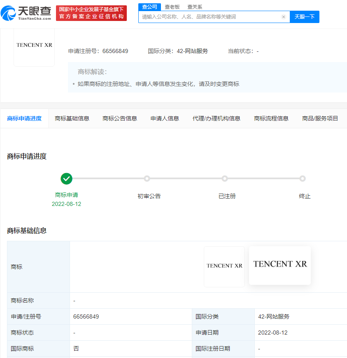Screen dimensions: 347x358
Task: Open the 商标公告信息 section tab
Action: 119,118
